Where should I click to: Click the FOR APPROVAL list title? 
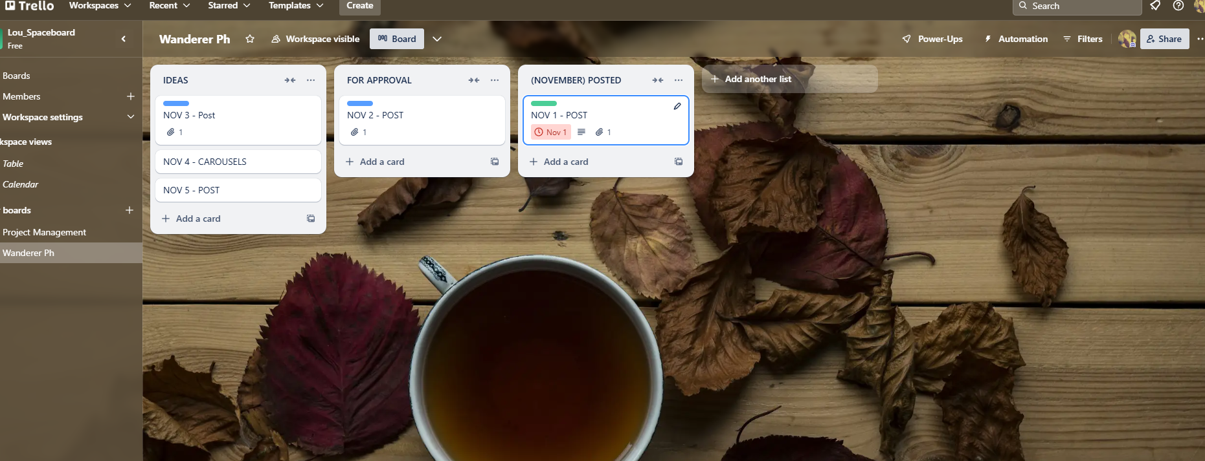click(x=379, y=80)
